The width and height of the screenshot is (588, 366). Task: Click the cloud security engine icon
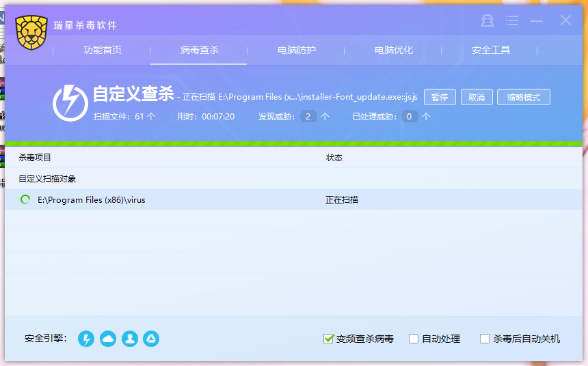[x=108, y=339]
